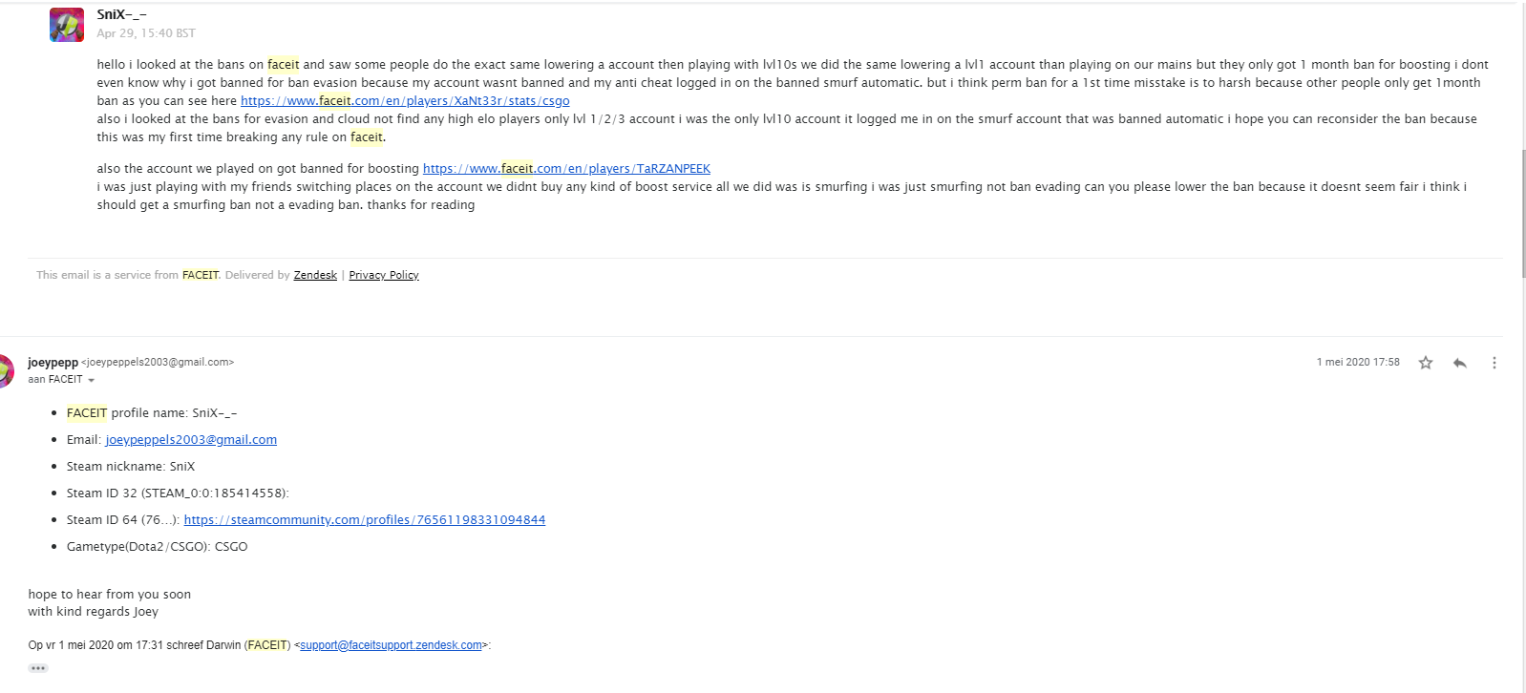
Task: Click the joeypeppels2003@gmail.com email link
Action: (191, 440)
